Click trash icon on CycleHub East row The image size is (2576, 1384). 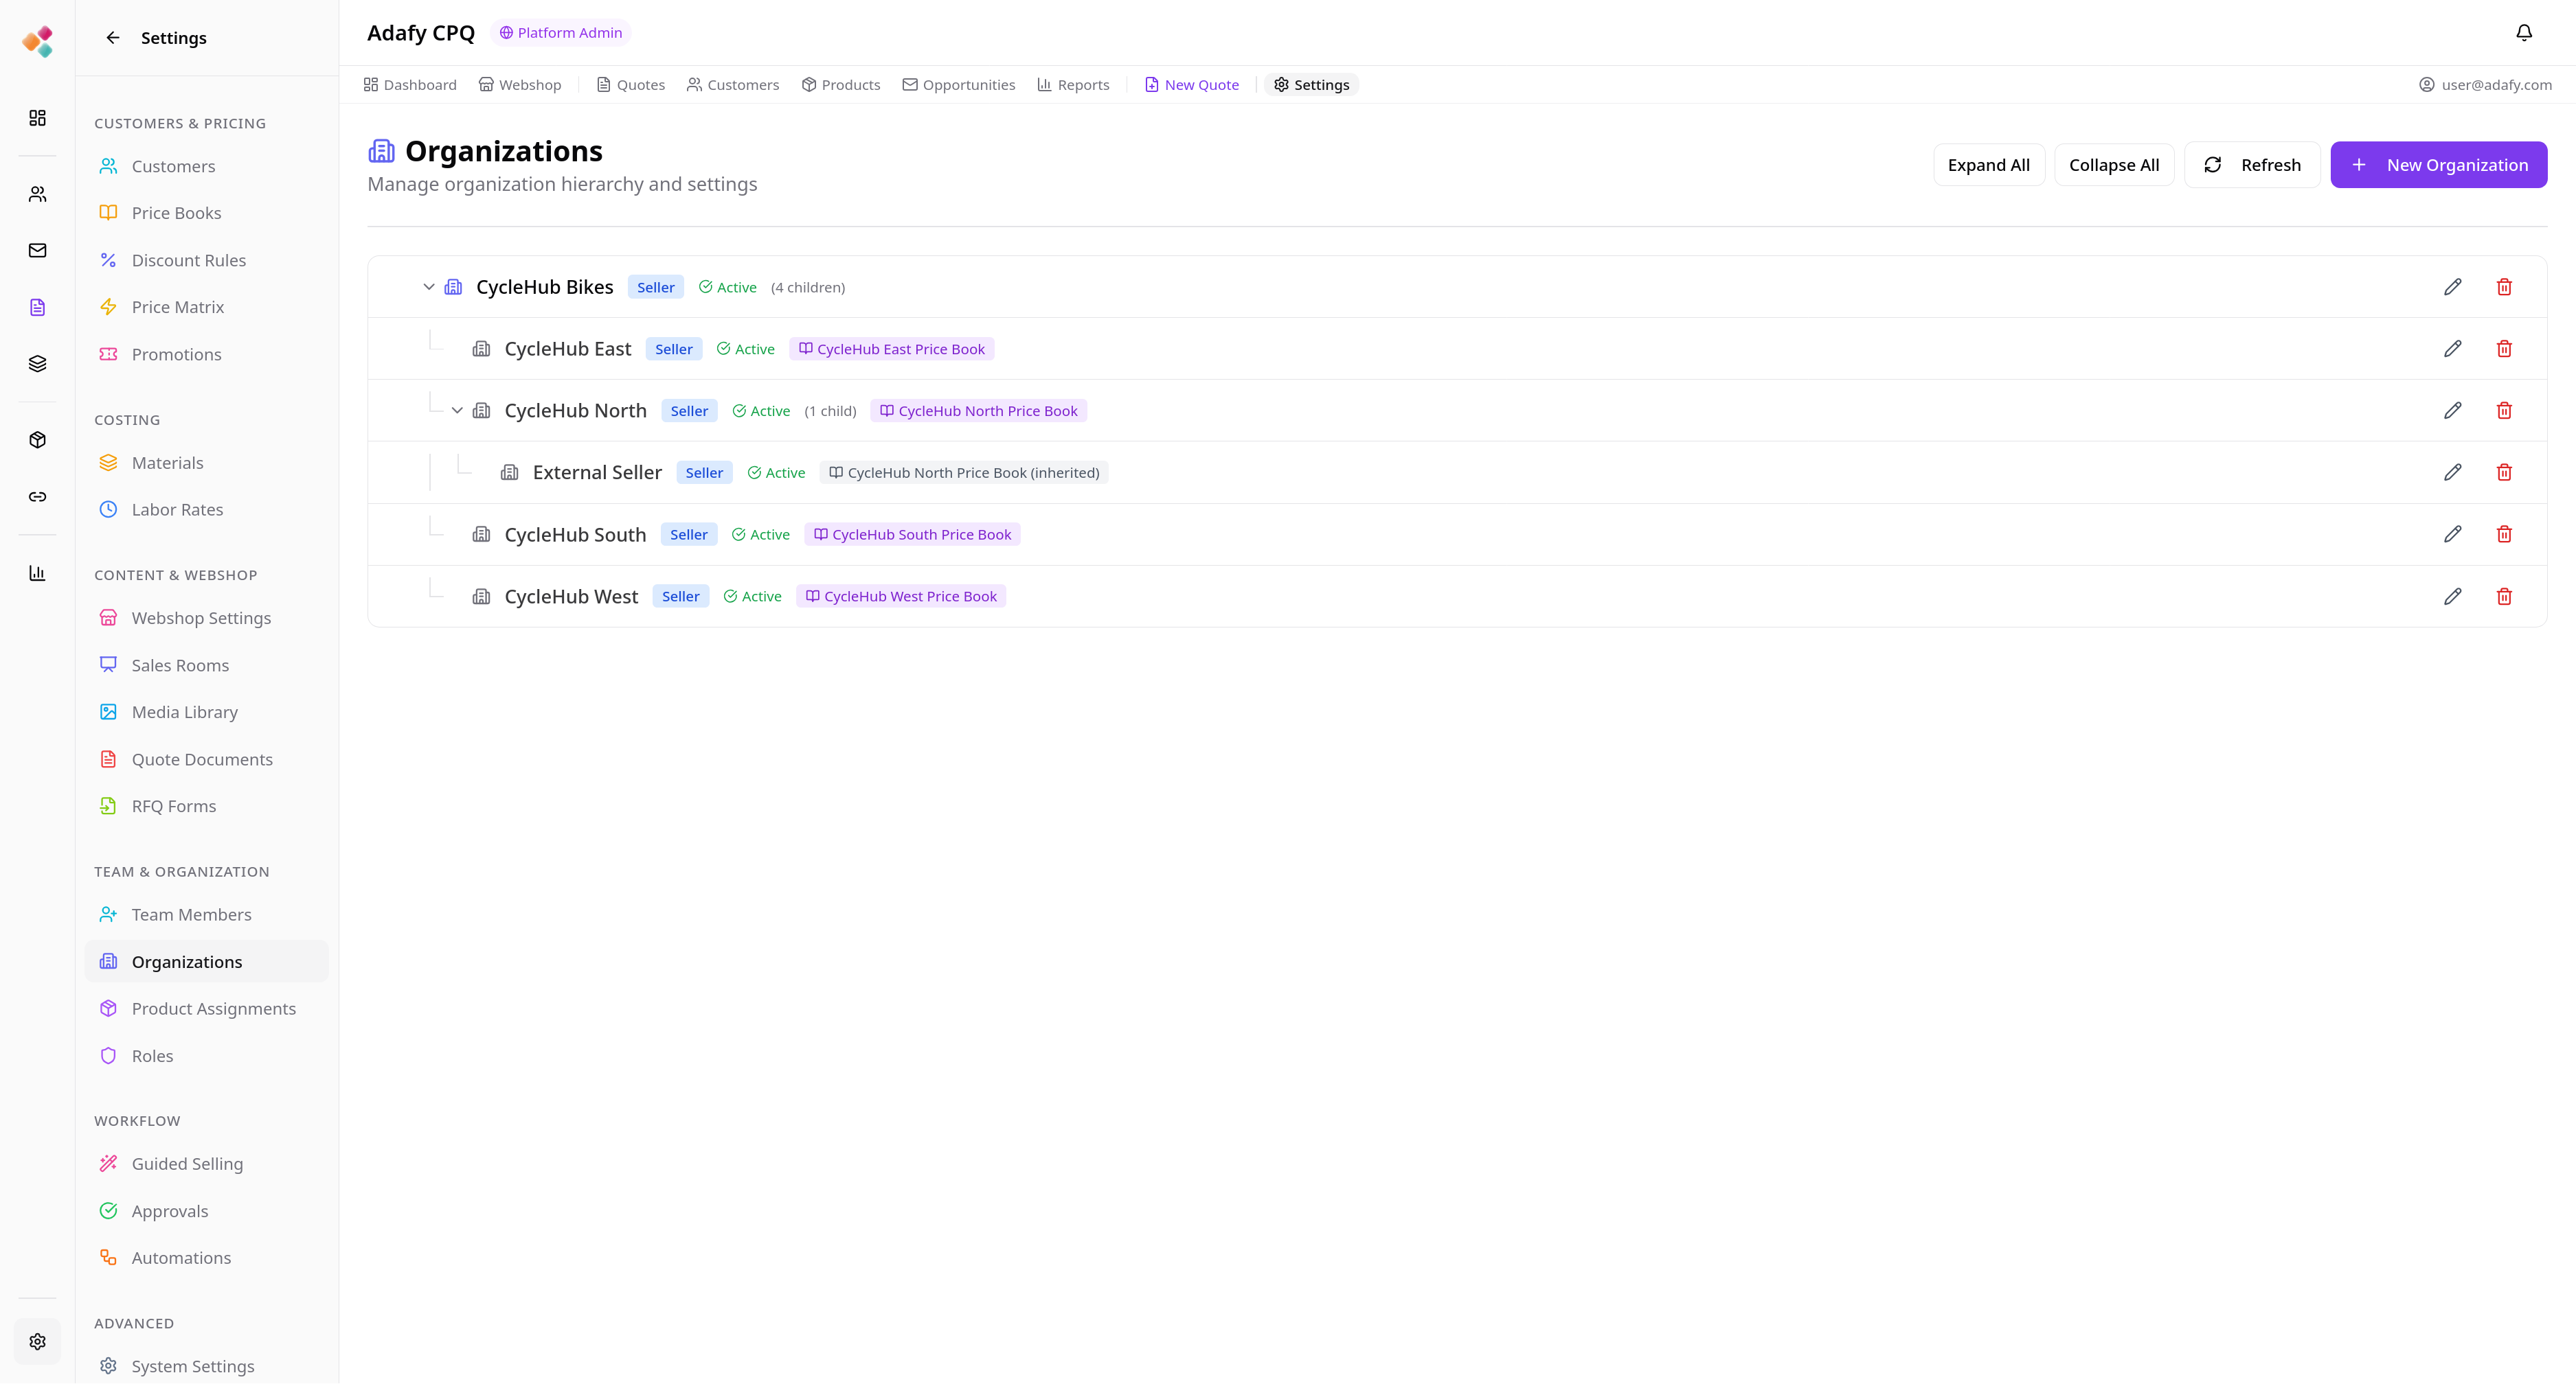tap(2504, 349)
